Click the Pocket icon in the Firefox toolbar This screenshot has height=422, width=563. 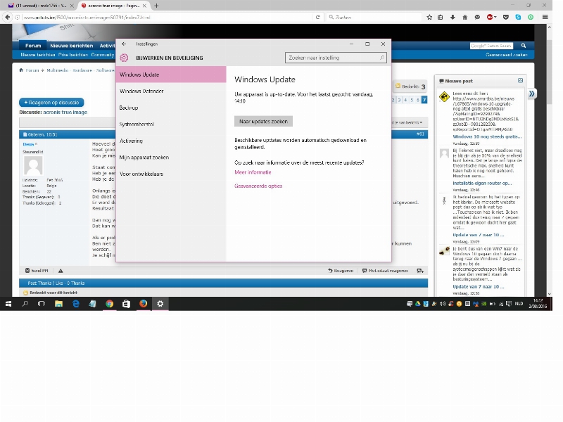click(506, 17)
